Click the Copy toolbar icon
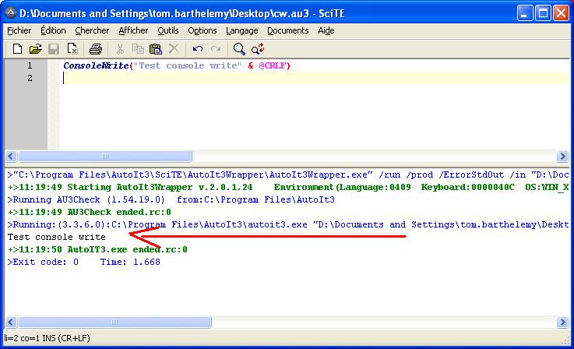This screenshot has height=349, width=574. pyautogui.click(x=138, y=49)
